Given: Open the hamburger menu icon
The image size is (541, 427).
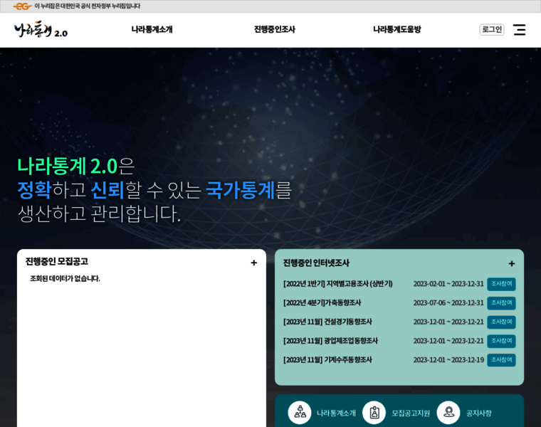Looking at the screenshot, I should click(519, 30).
